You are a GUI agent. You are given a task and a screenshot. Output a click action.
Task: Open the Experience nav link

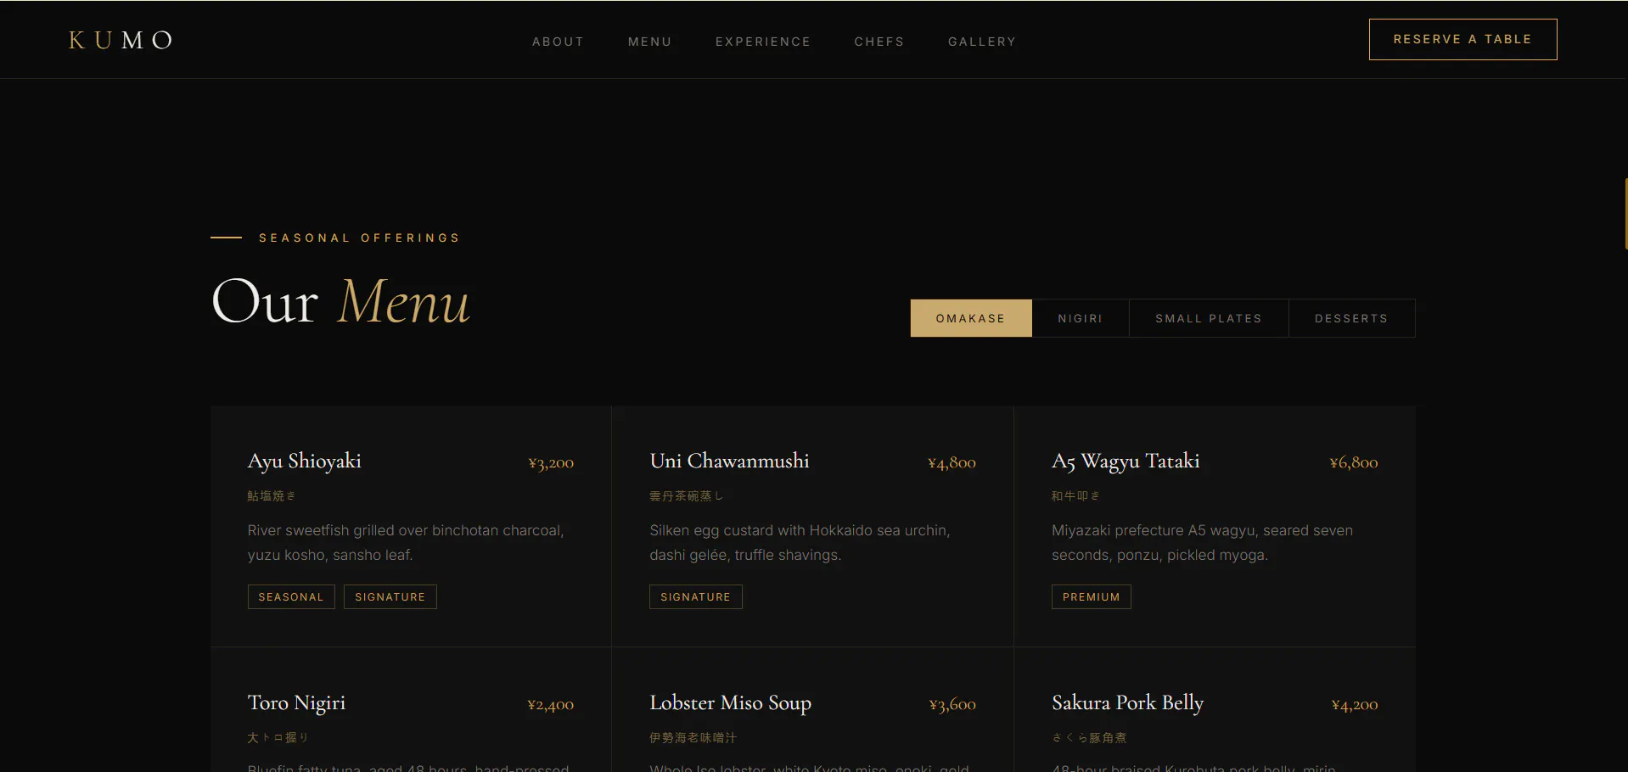point(762,42)
